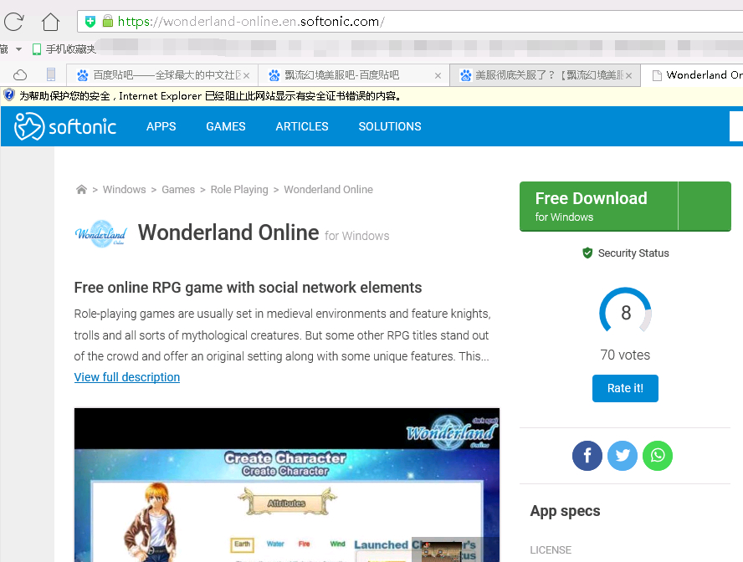Click green shield security icon in address bar
The image size is (743, 562).
(90, 21)
